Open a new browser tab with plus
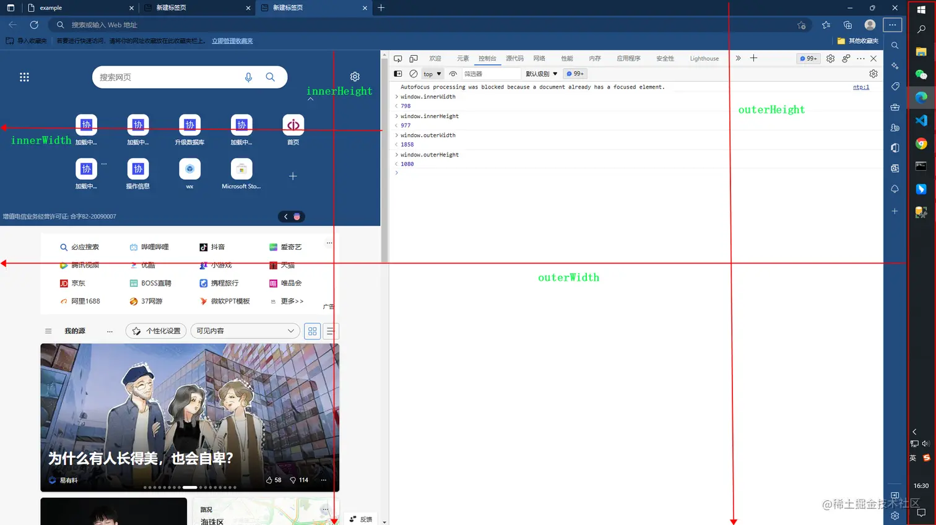 [381, 8]
